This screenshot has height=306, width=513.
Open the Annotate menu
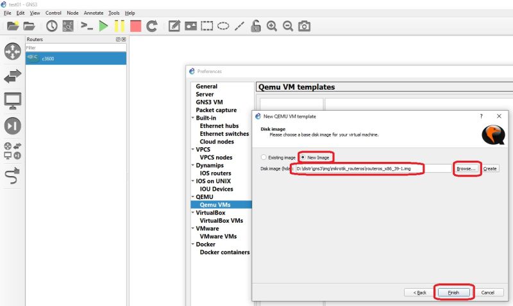pos(94,13)
